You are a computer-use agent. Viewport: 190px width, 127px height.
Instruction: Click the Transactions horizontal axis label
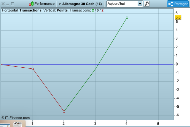point(30,10)
